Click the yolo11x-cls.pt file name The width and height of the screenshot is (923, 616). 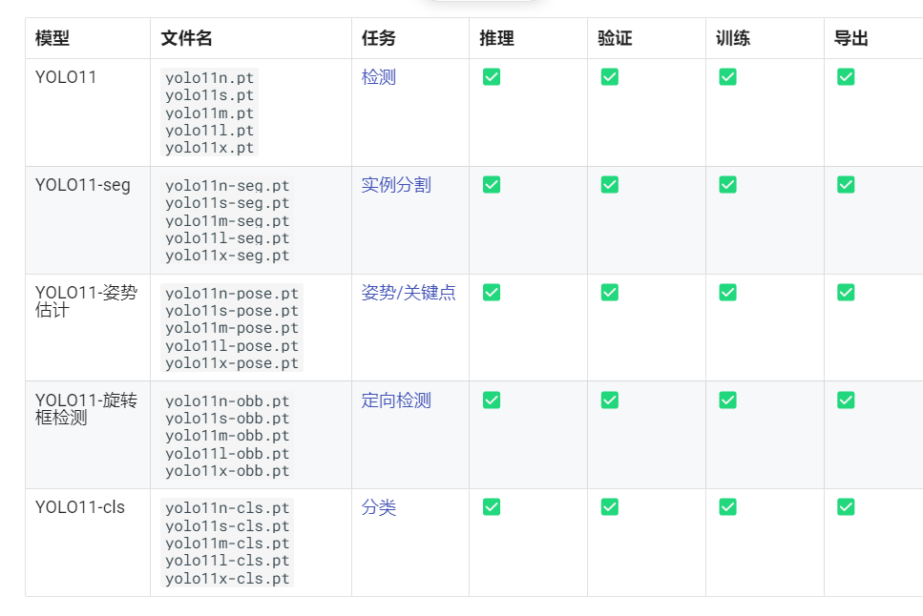pos(227,579)
